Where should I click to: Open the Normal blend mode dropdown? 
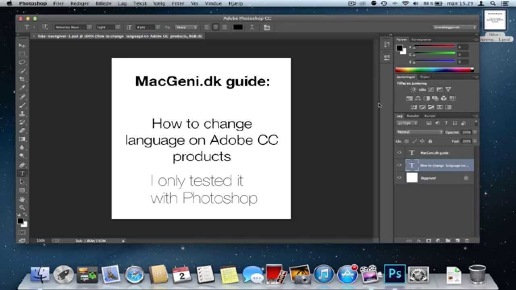[419, 132]
